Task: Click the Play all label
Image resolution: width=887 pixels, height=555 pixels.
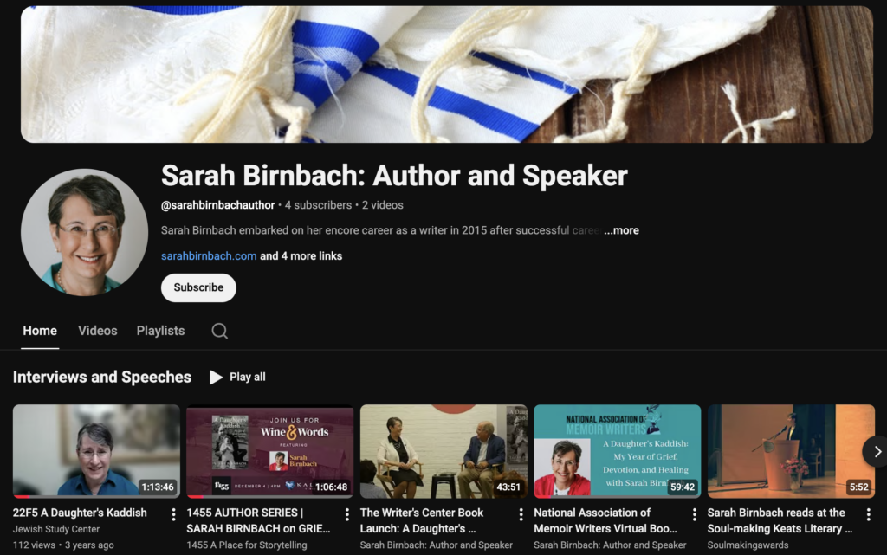Action: point(247,377)
